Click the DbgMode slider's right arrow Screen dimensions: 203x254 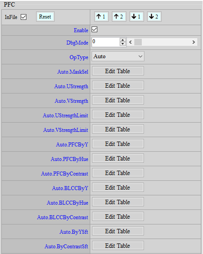tap(194, 42)
